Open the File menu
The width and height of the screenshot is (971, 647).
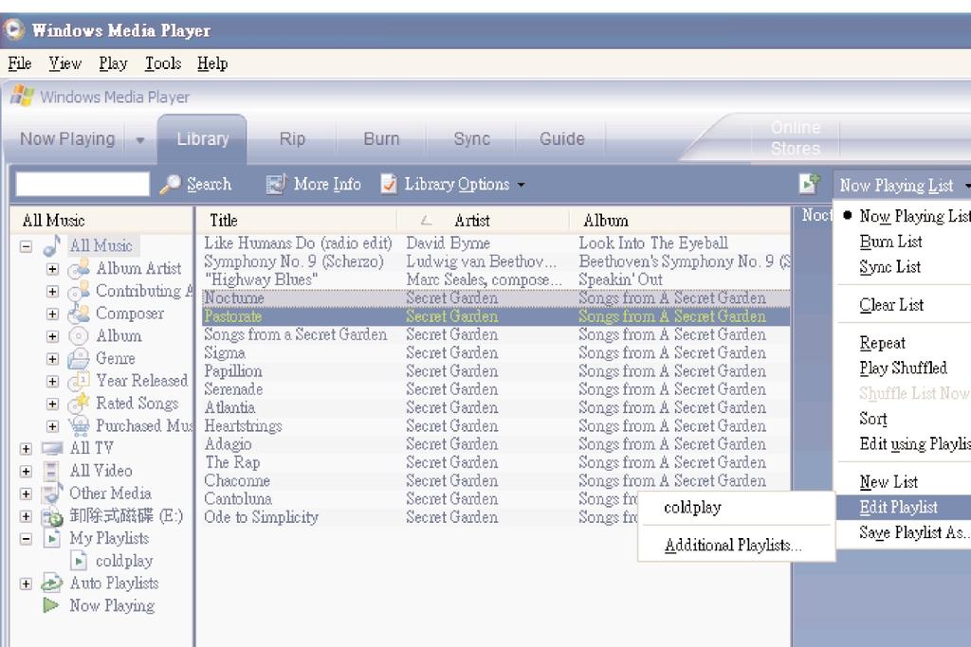(x=19, y=63)
